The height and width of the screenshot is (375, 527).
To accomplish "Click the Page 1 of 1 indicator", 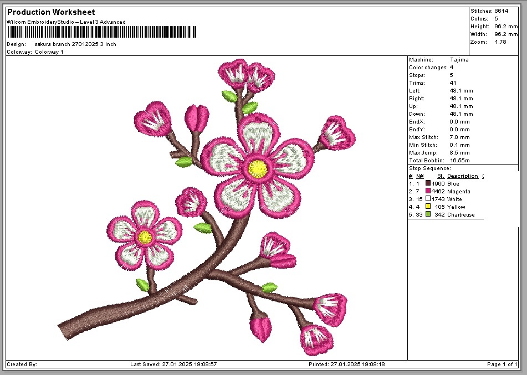I will coord(502,364).
